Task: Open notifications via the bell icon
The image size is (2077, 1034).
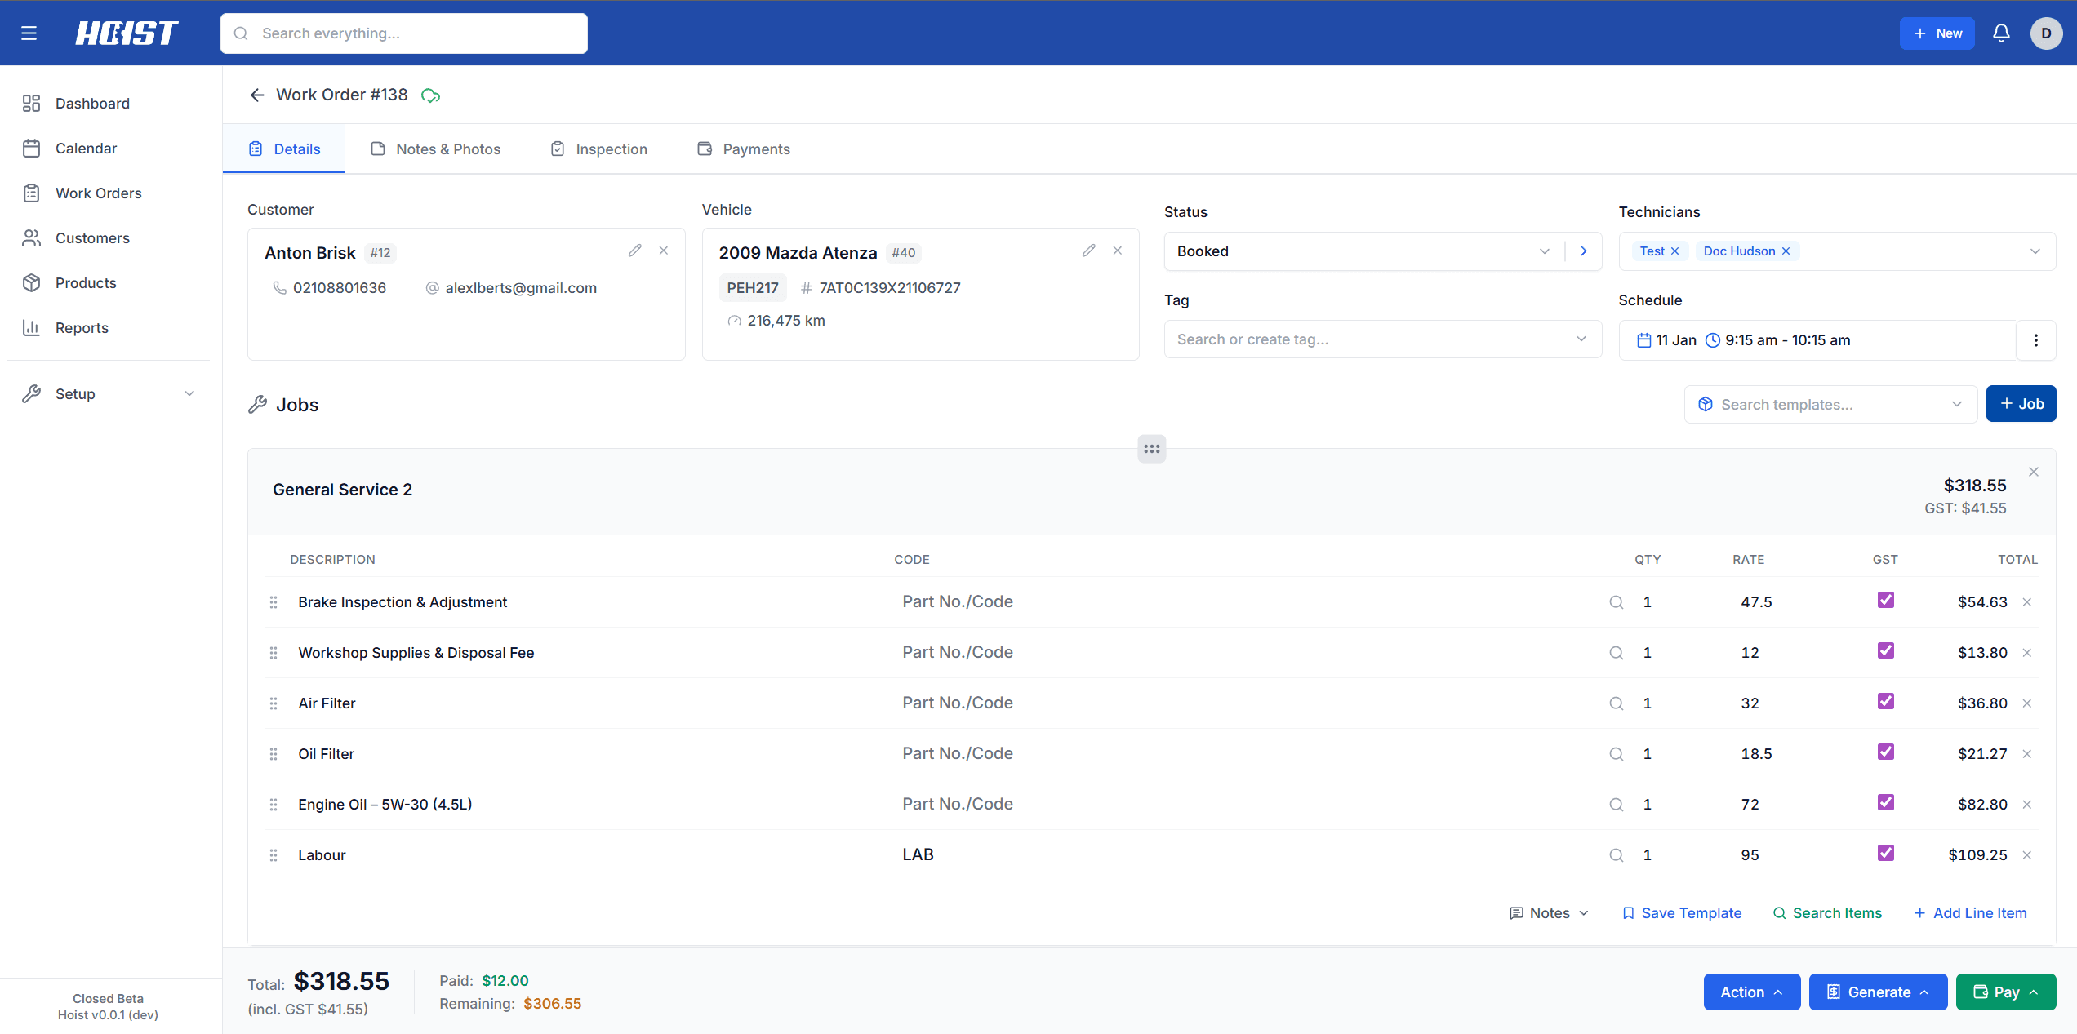Action: [x=2001, y=33]
